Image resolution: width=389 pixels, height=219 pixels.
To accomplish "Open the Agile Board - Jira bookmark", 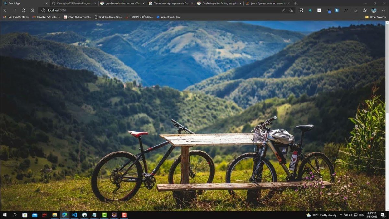I will [x=168, y=17].
